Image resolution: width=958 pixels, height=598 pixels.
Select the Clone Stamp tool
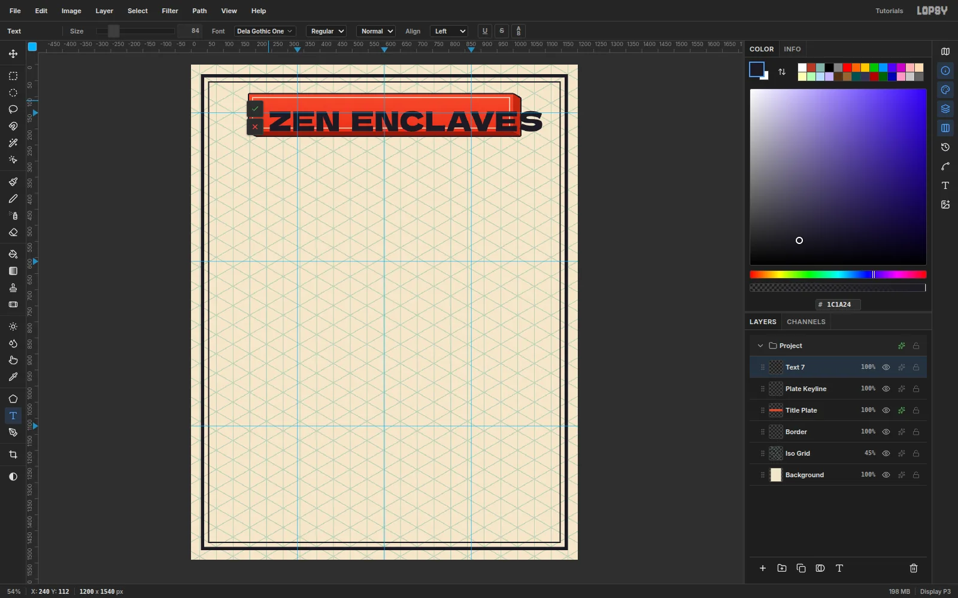click(x=13, y=288)
